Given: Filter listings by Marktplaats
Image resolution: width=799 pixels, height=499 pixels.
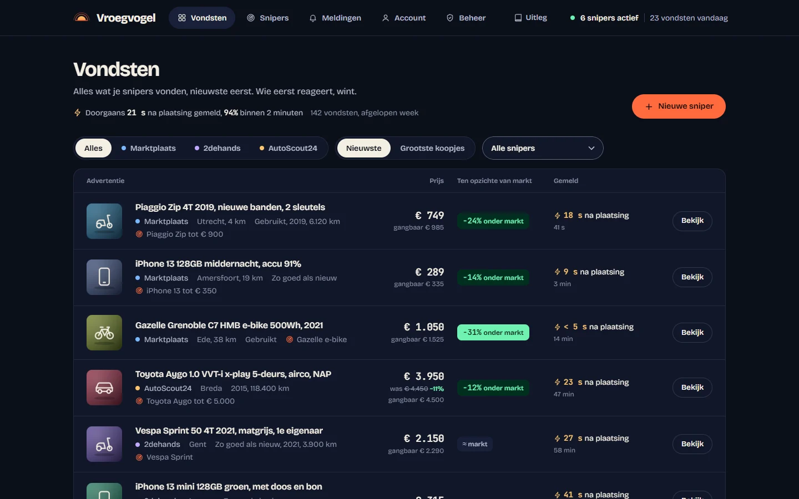Looking at the screenshot, I should click(x=148, y=148).
